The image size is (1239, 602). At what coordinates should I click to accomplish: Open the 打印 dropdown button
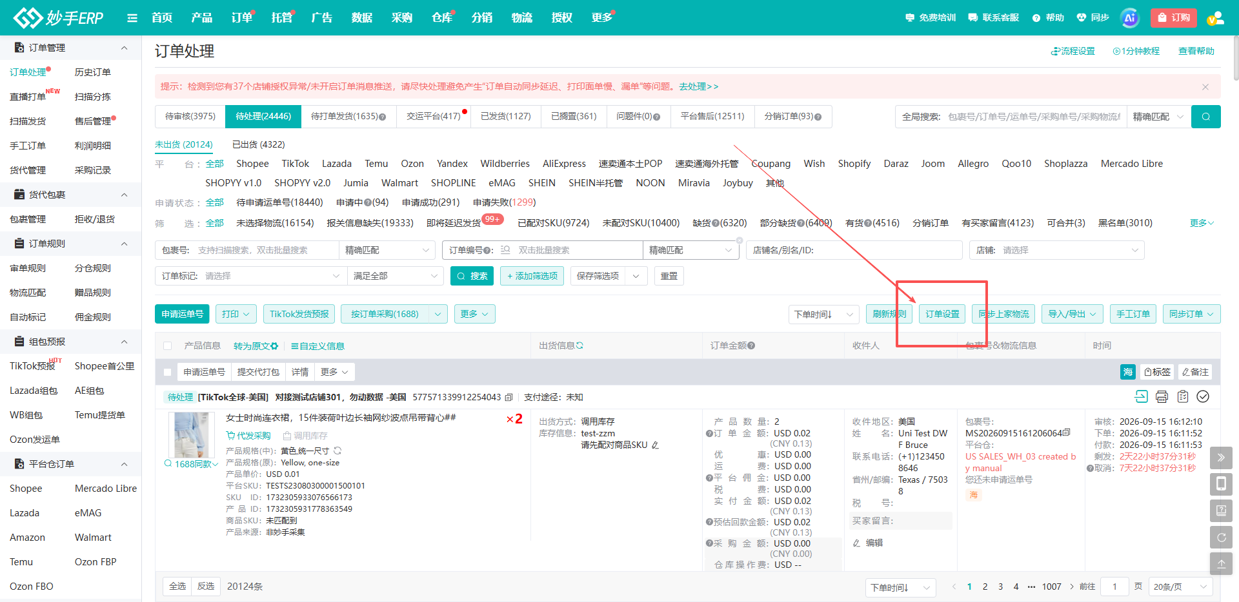tap(236, 314)
